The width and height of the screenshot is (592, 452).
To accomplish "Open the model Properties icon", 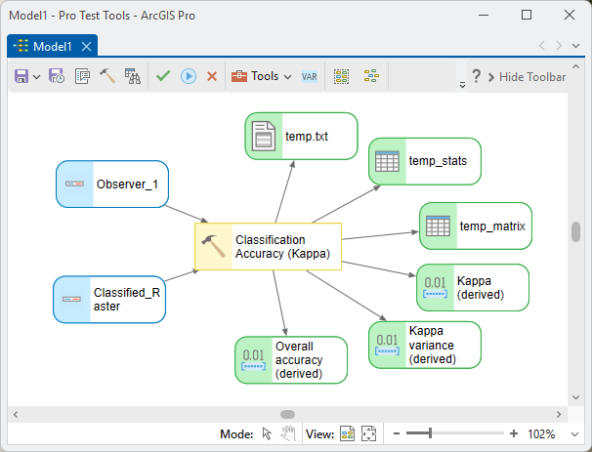I will click(82, 76).
